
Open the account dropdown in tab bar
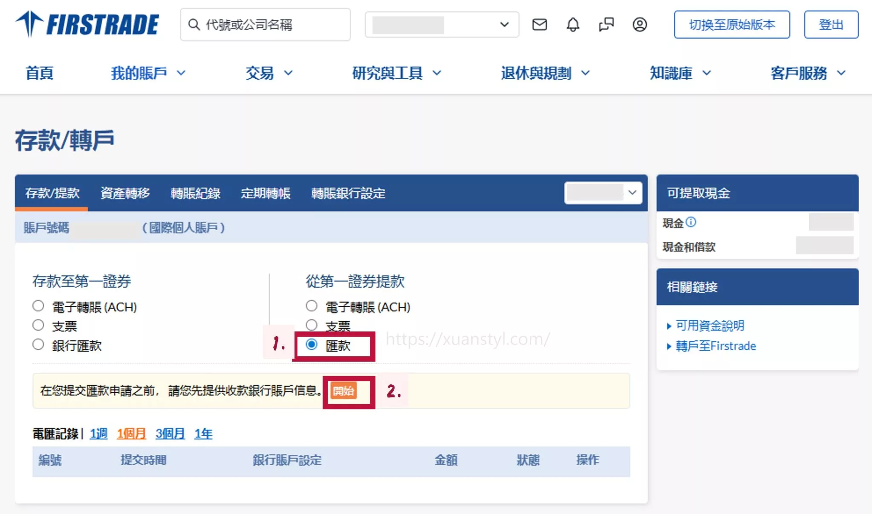point(603,193)
